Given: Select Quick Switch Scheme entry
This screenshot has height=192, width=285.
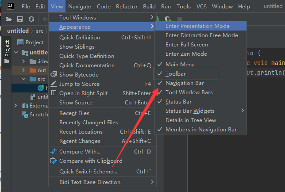Looking at the screenshot, I should click(x=103, y=171).
